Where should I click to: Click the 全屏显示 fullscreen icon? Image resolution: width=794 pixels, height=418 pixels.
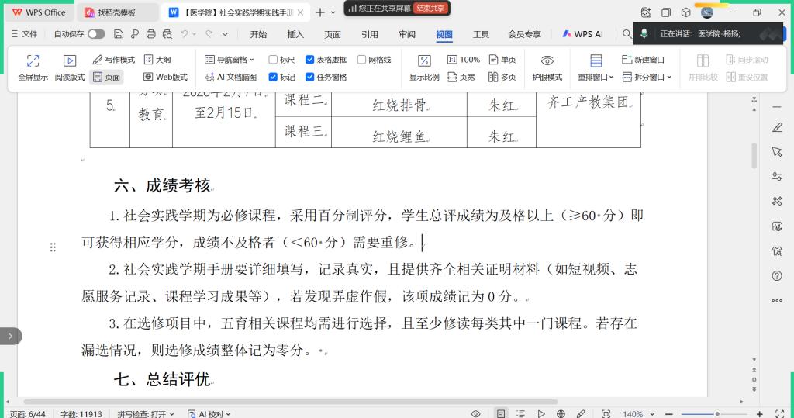tap(33, 60)
